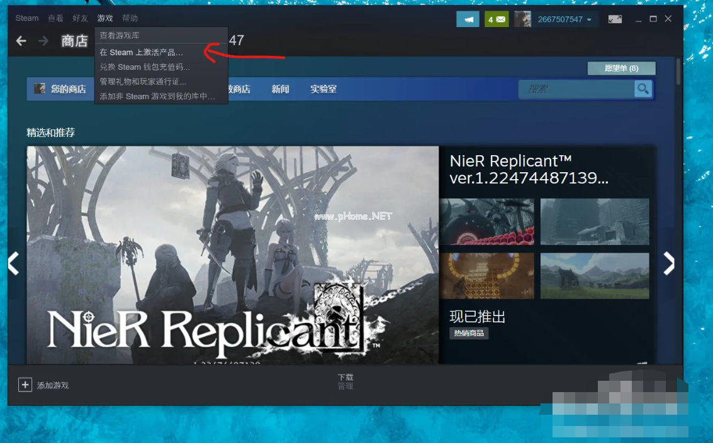
Task: Click the user avatar picture
Action: [x=522, y=19]
